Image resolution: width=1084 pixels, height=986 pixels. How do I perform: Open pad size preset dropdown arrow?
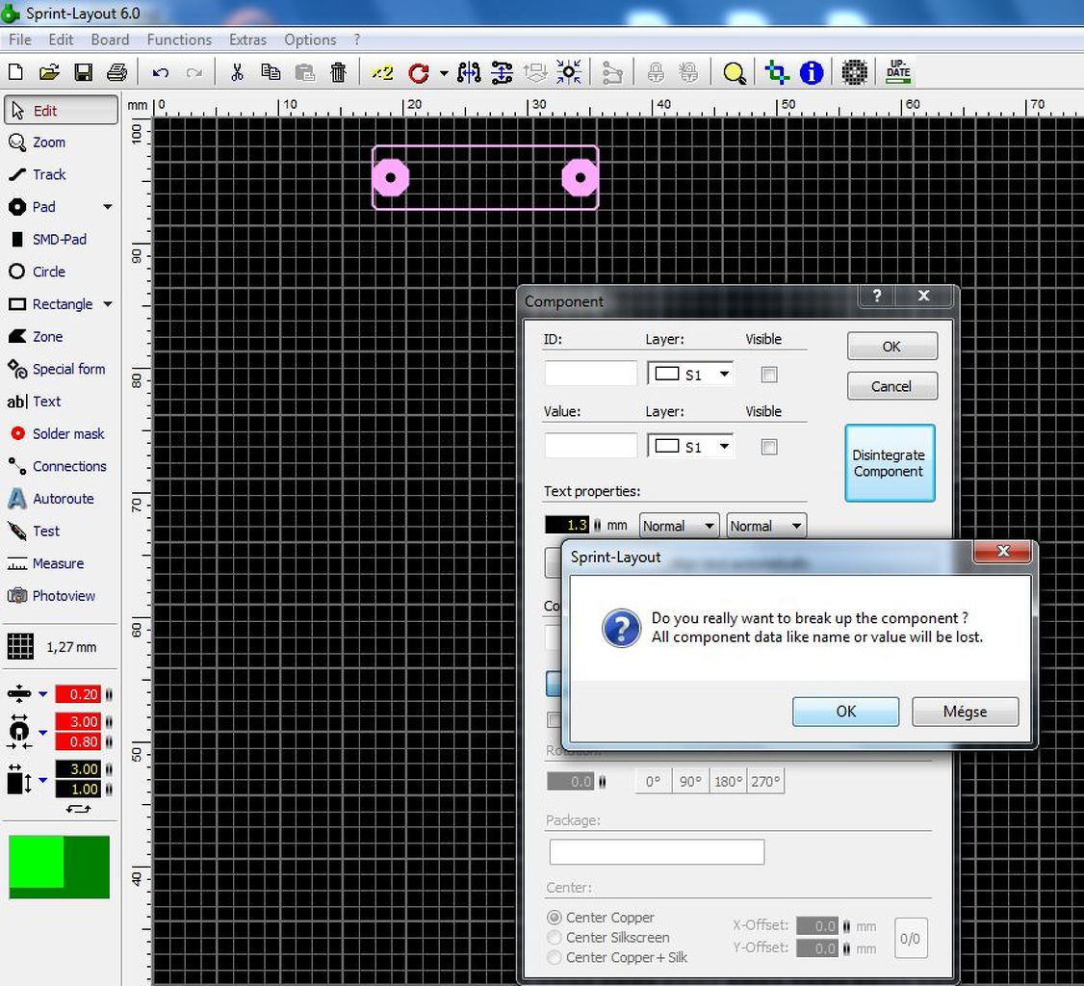tap(43, 732)
